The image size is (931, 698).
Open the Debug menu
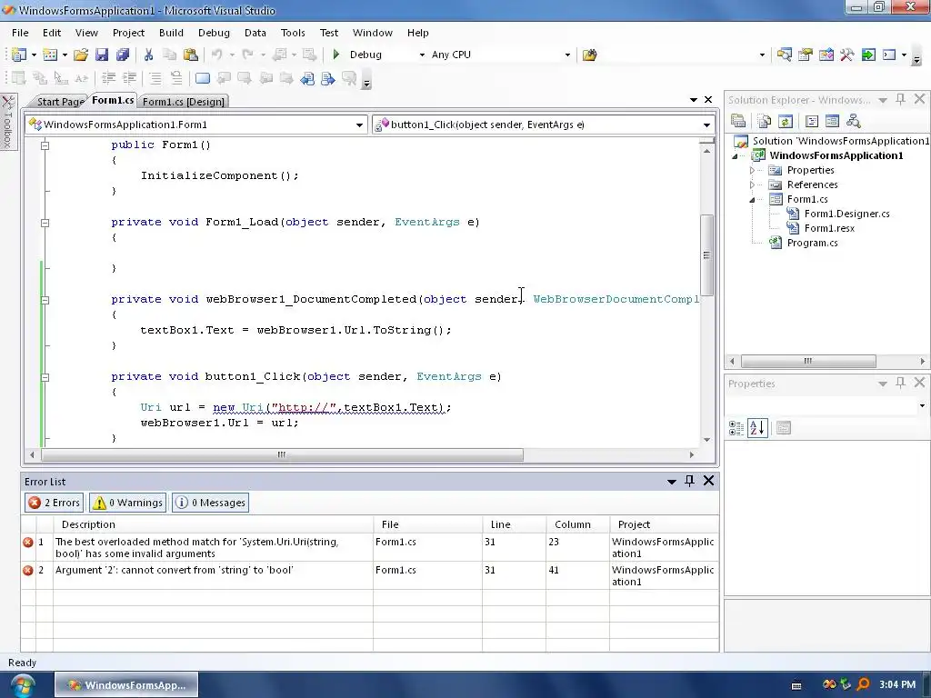[x=214, y=33]
